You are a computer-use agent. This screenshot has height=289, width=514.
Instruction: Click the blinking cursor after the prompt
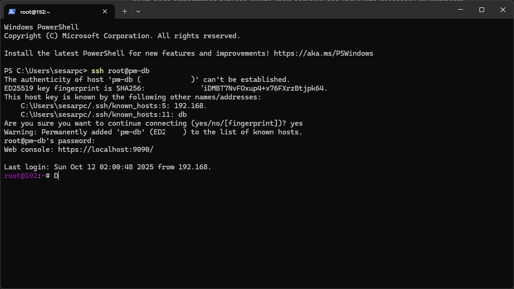[x=57, y=176]
